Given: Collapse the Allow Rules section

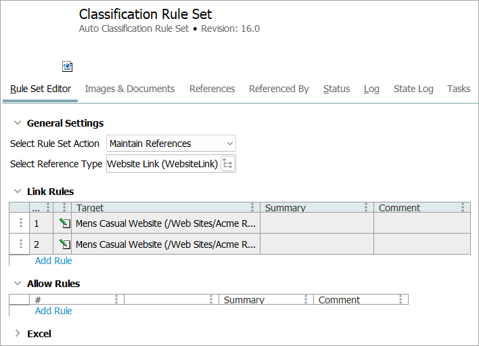Looking at the screenshot, I should tap(18, 284).
